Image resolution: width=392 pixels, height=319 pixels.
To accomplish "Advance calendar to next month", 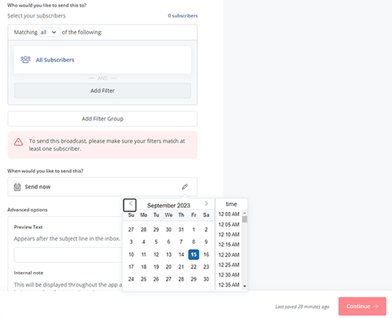I will pyautogui.click(x=207, y=204).
